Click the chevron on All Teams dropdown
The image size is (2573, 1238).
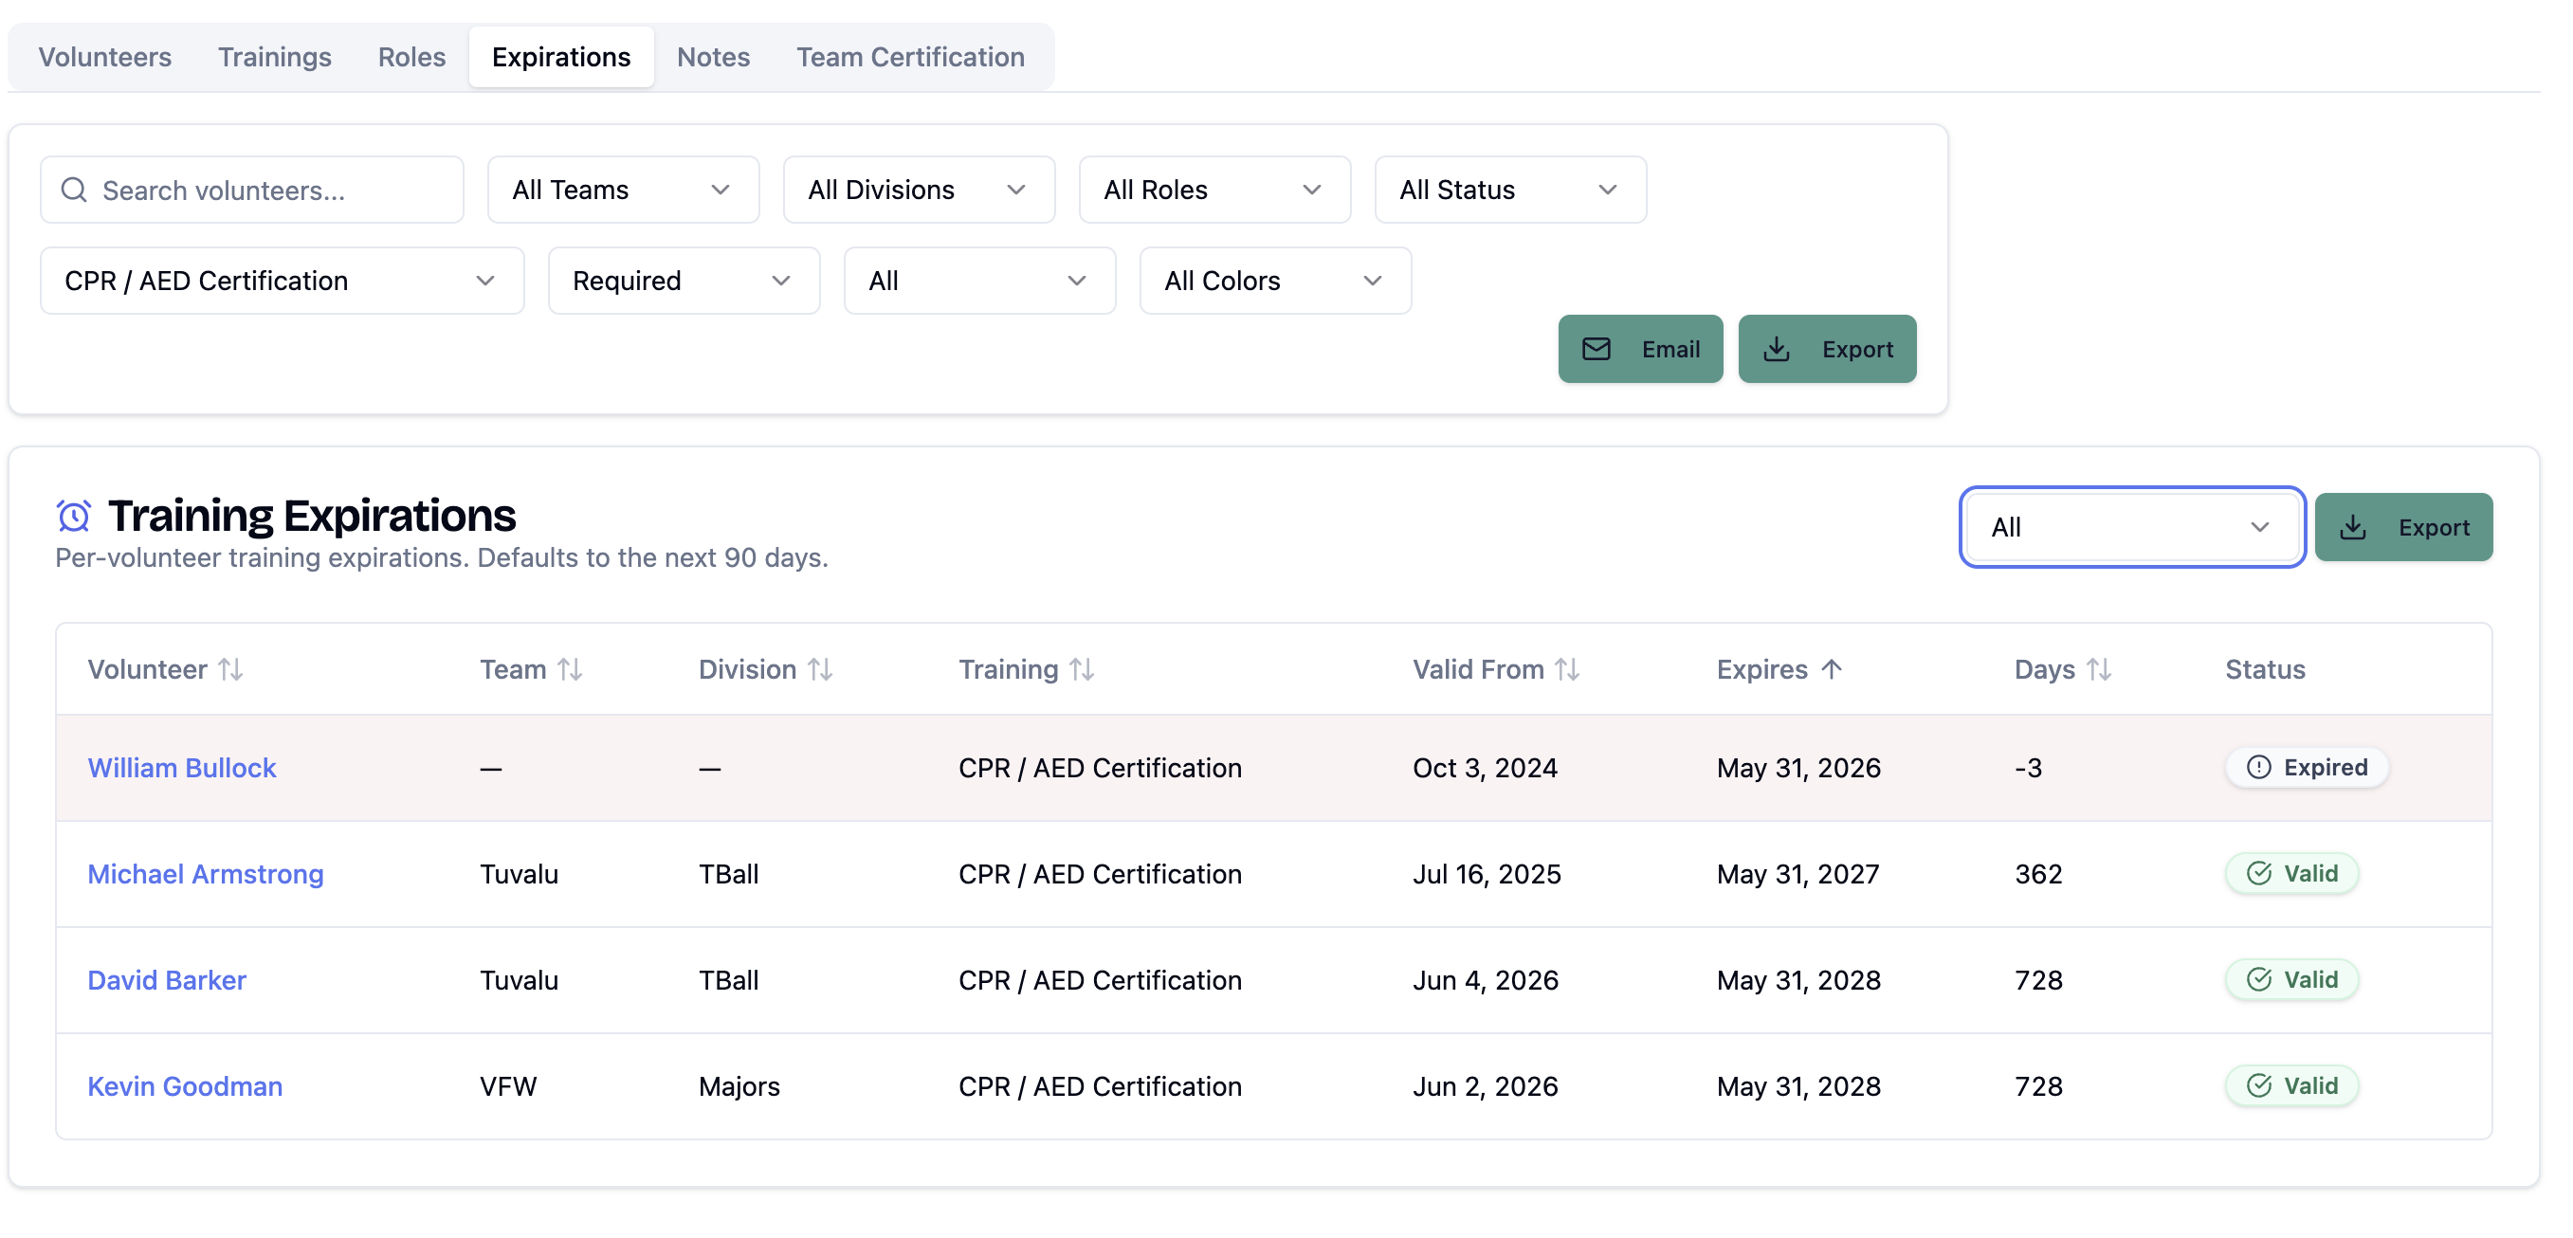pos(721,190)
